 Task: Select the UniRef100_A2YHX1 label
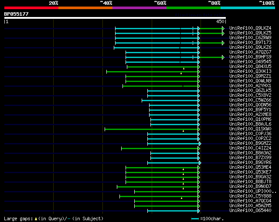(250, 86)
